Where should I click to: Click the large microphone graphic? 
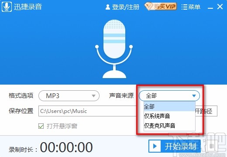114,49
